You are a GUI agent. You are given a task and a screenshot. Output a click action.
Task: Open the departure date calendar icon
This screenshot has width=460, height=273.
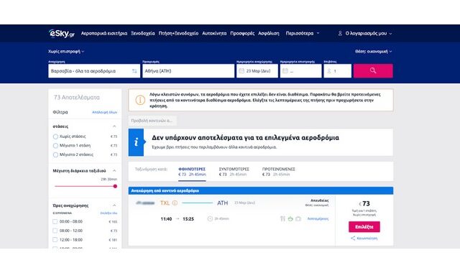[x=241, y=70]
